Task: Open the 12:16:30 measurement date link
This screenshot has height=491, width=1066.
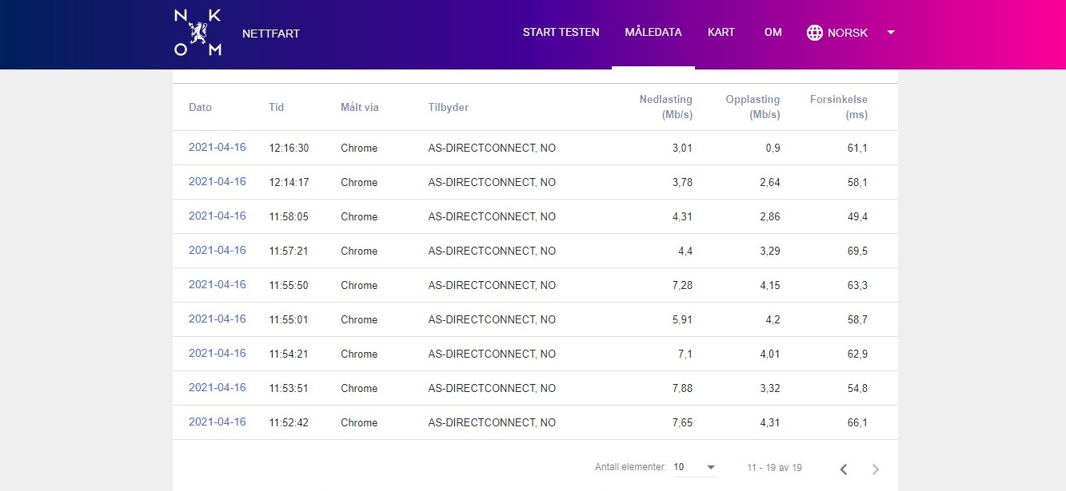Action: 218,148
